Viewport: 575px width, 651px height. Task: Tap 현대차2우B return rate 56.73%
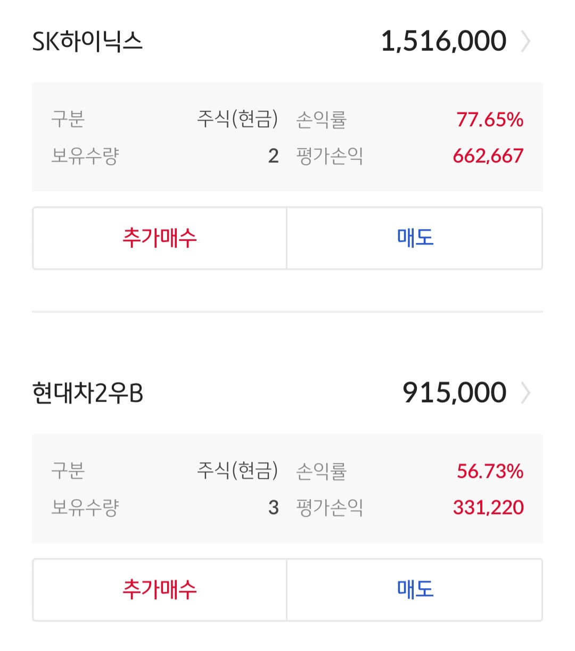point(490,471)
